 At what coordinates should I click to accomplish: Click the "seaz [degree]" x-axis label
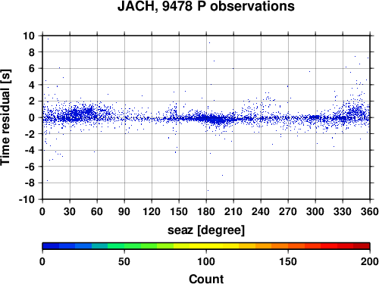click(206, 230)
